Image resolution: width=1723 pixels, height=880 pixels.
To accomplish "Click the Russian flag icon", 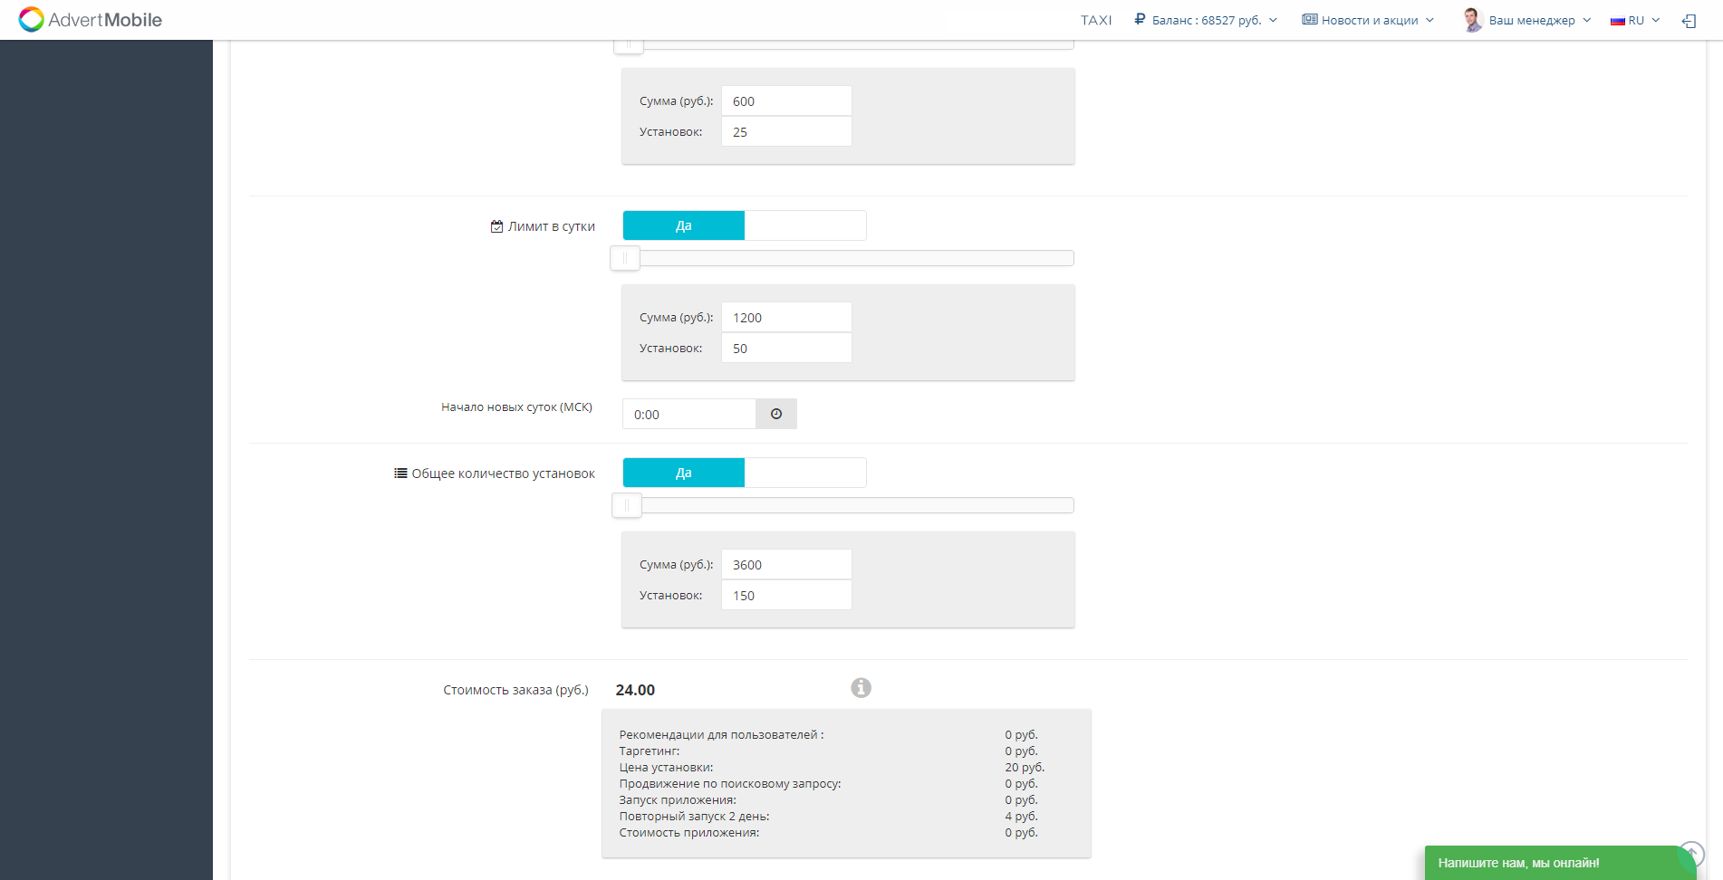I will point(1617,21).
